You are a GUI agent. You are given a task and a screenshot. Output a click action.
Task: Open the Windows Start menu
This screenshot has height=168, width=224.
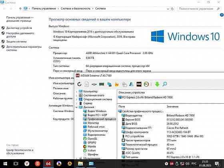(x=5, y=164)
